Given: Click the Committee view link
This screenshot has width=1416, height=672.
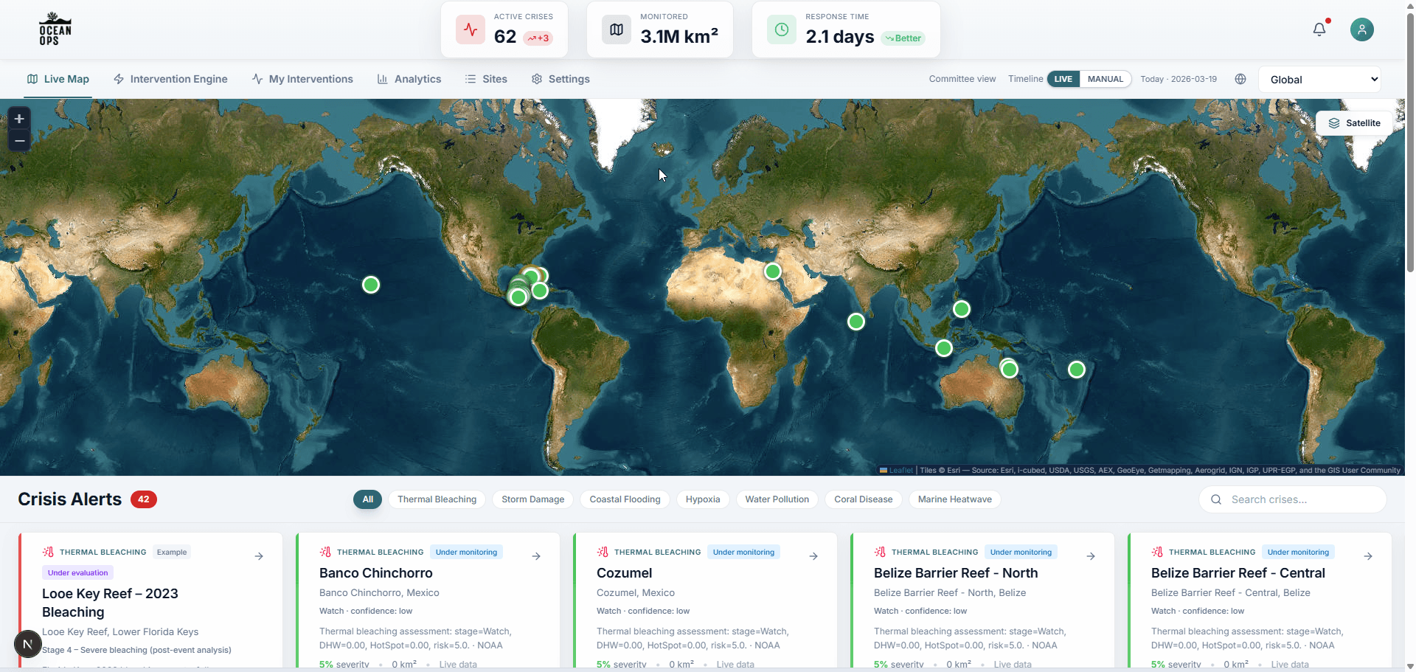Looking at the screenshot, I should coord(962,79).
